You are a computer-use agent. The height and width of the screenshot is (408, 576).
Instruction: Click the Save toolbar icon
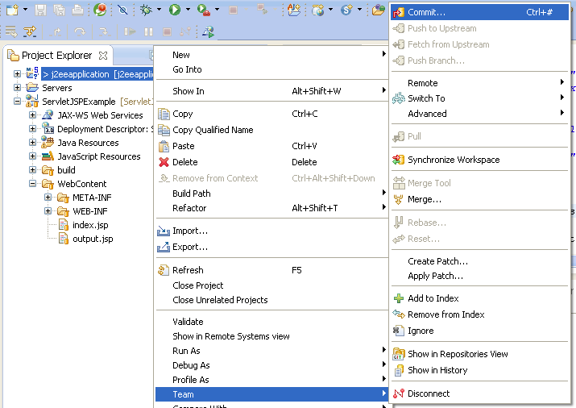point(40,10)
